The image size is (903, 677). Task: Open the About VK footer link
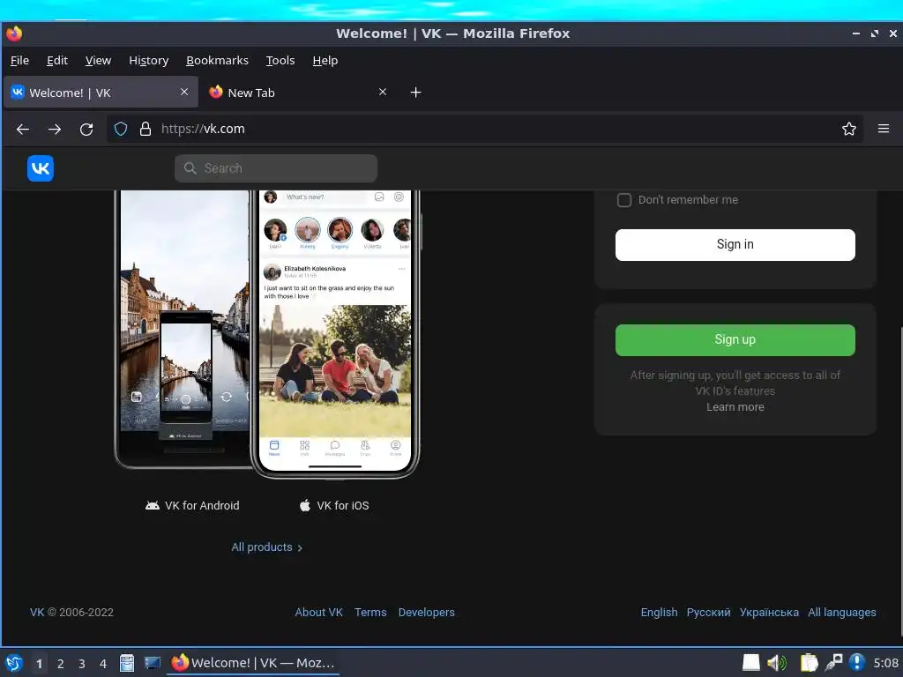pyautogui.click(x=318, y=613)
